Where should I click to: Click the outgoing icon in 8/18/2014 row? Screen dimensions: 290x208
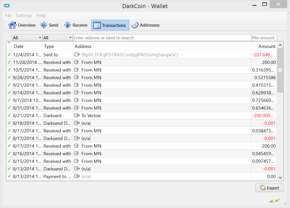[77, 123]
